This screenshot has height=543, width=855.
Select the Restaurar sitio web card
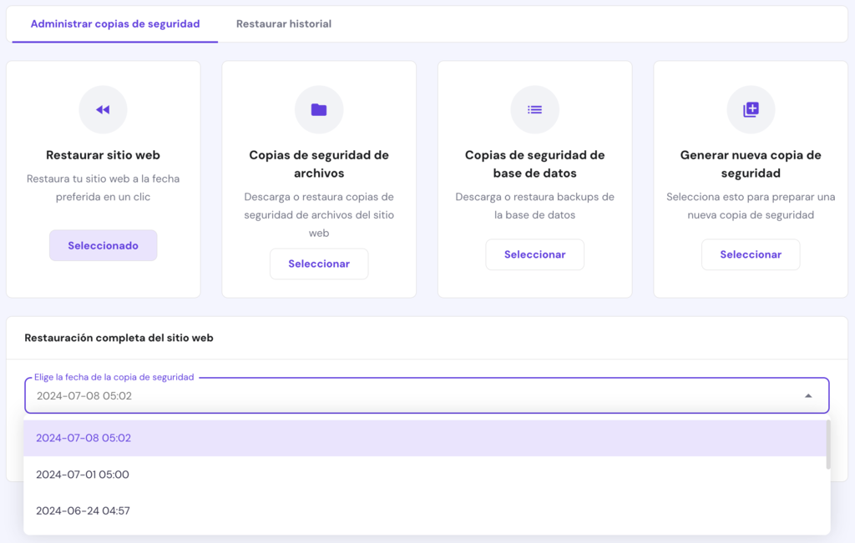pos(103,178)
